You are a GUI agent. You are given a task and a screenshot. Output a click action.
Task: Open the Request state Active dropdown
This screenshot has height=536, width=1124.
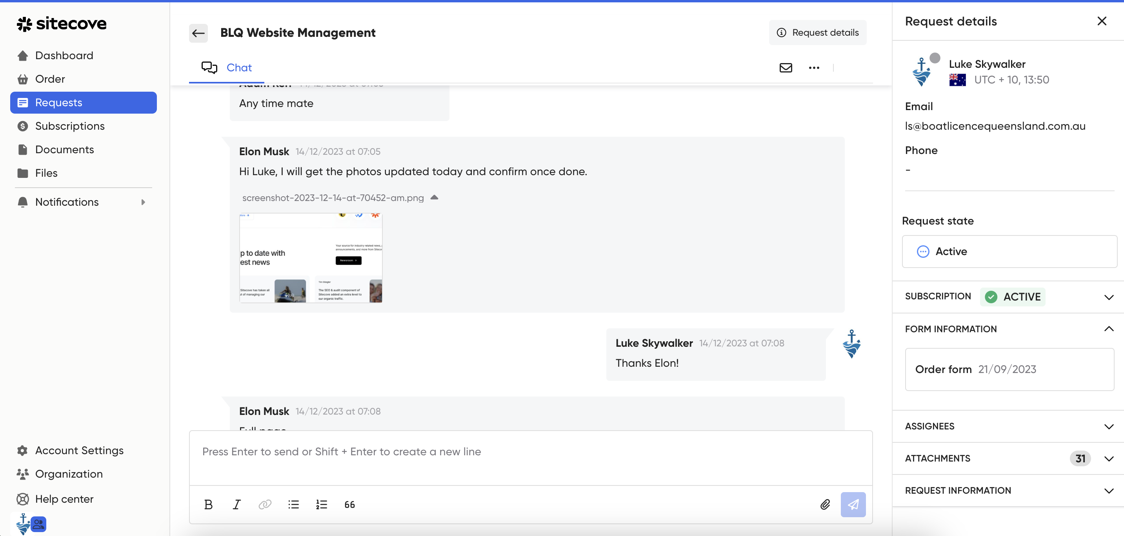1009,252
